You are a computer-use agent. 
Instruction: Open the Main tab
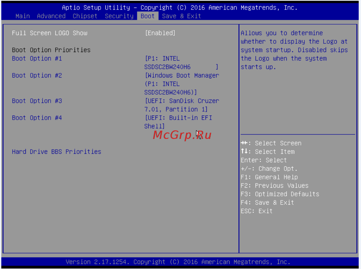(23, 16)
